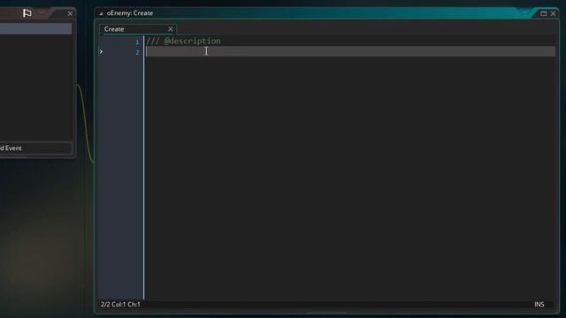Close the oEnemy: Create code window
Screen dimensions: 566x318
(553, 13)
